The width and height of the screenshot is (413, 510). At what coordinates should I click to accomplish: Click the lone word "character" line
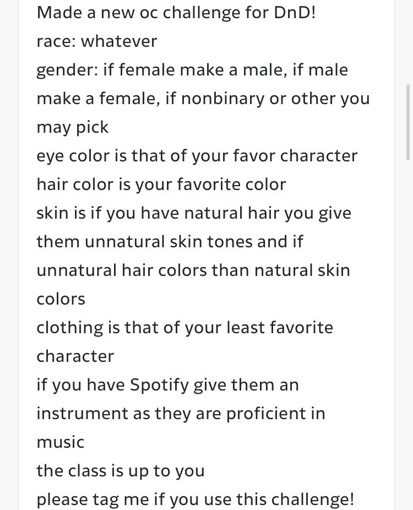75,356
